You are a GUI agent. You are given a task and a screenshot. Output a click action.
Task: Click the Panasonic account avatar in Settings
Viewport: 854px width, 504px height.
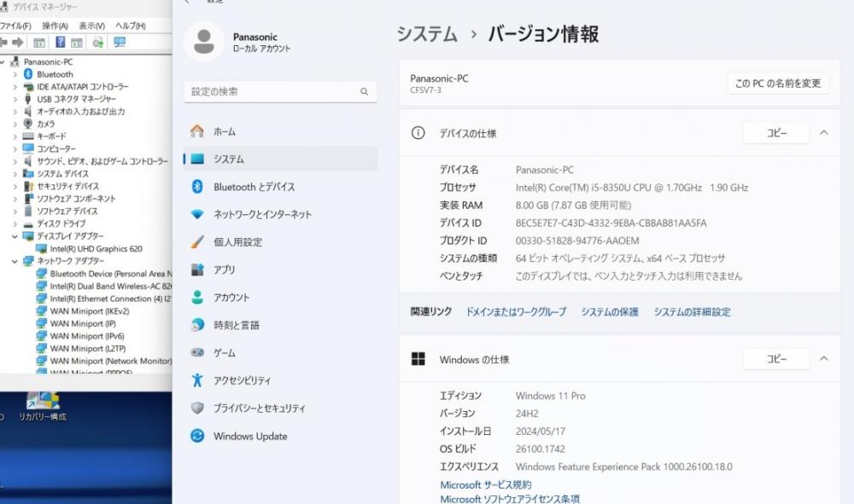tap(204, 42)
